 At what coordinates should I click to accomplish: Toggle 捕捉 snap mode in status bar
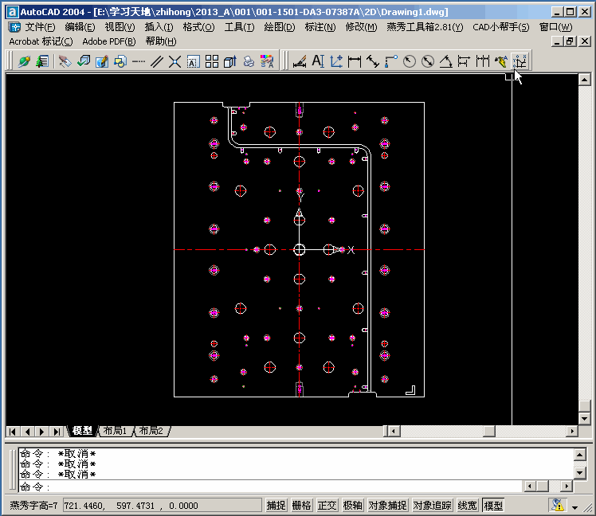[276, 506]
